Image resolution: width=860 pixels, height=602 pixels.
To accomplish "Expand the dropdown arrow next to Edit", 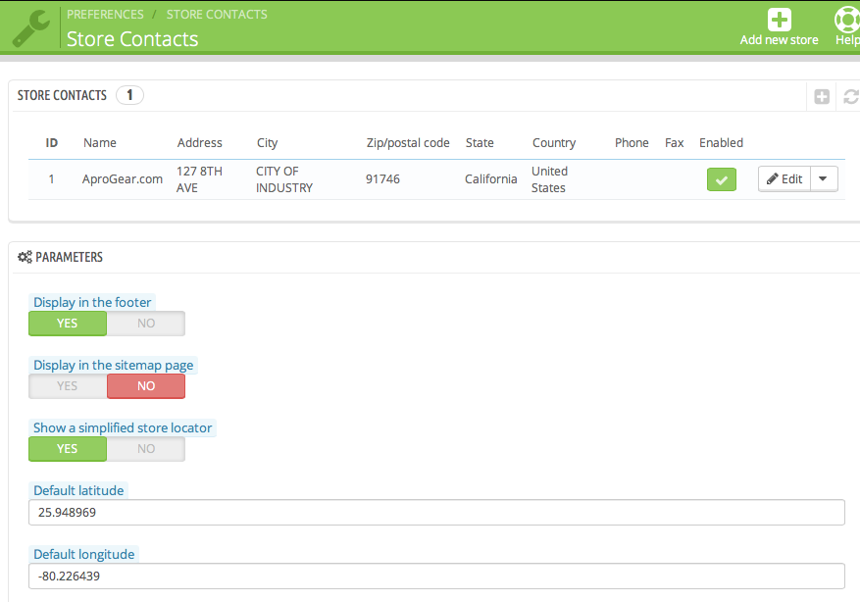I will pos(824,178).
